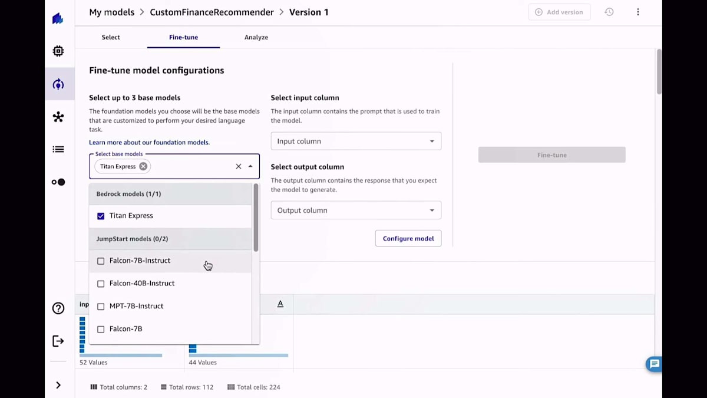Viewport: 707px width, 398px height.
Task: Open the SageMaker Canvas home logo
Action: tap(58, 19)
